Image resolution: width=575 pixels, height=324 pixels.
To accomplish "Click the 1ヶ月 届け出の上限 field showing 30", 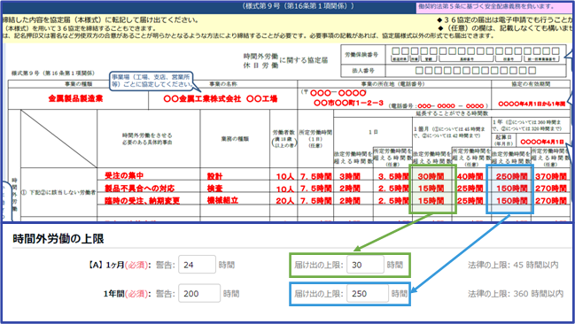I will tap(365, 265).
